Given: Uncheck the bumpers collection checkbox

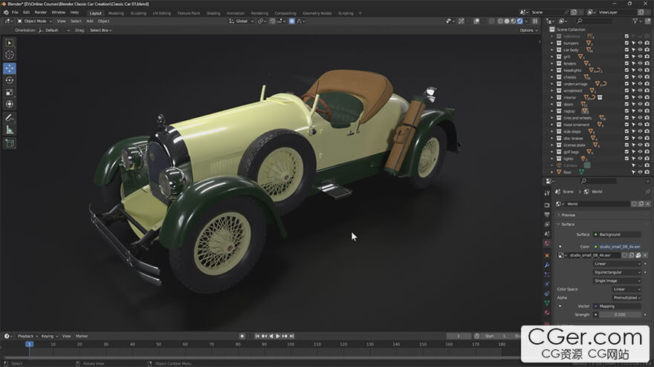Looking at the screenshot, I should pyautogui.click(x=627, y=43).
